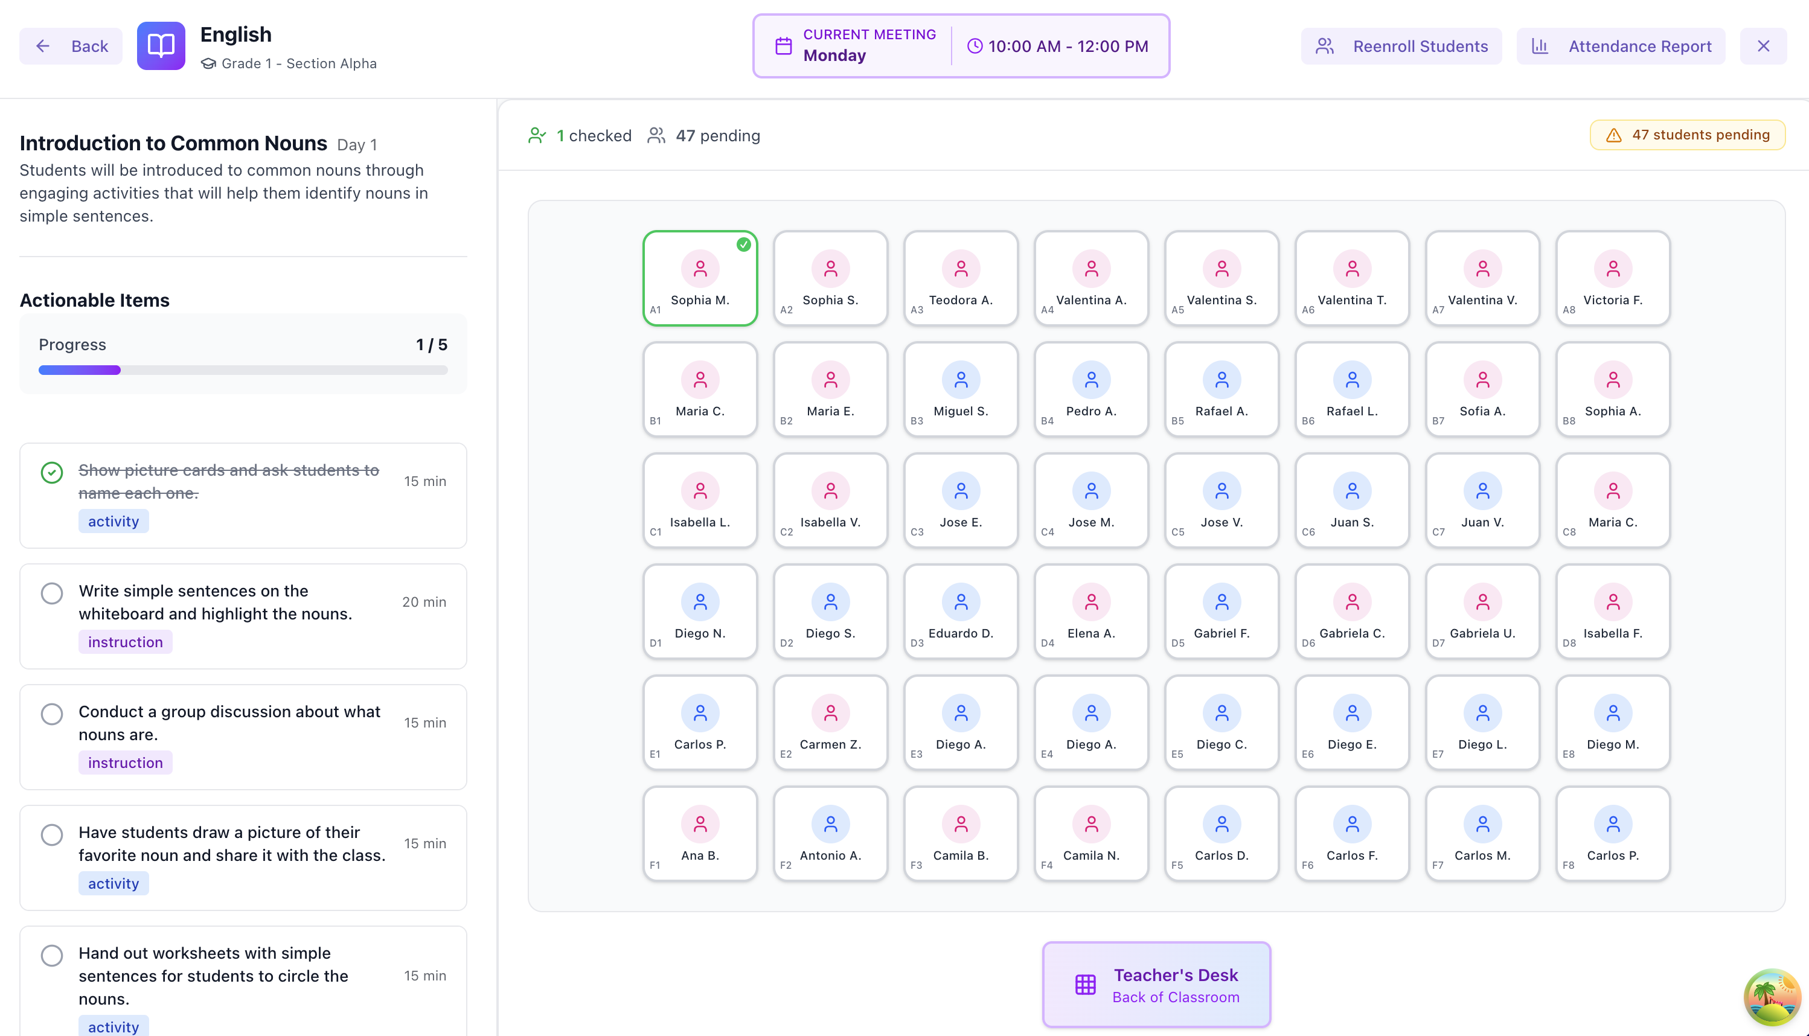Click the graduation cap icon near Grade 1

[x=207, y=63]
